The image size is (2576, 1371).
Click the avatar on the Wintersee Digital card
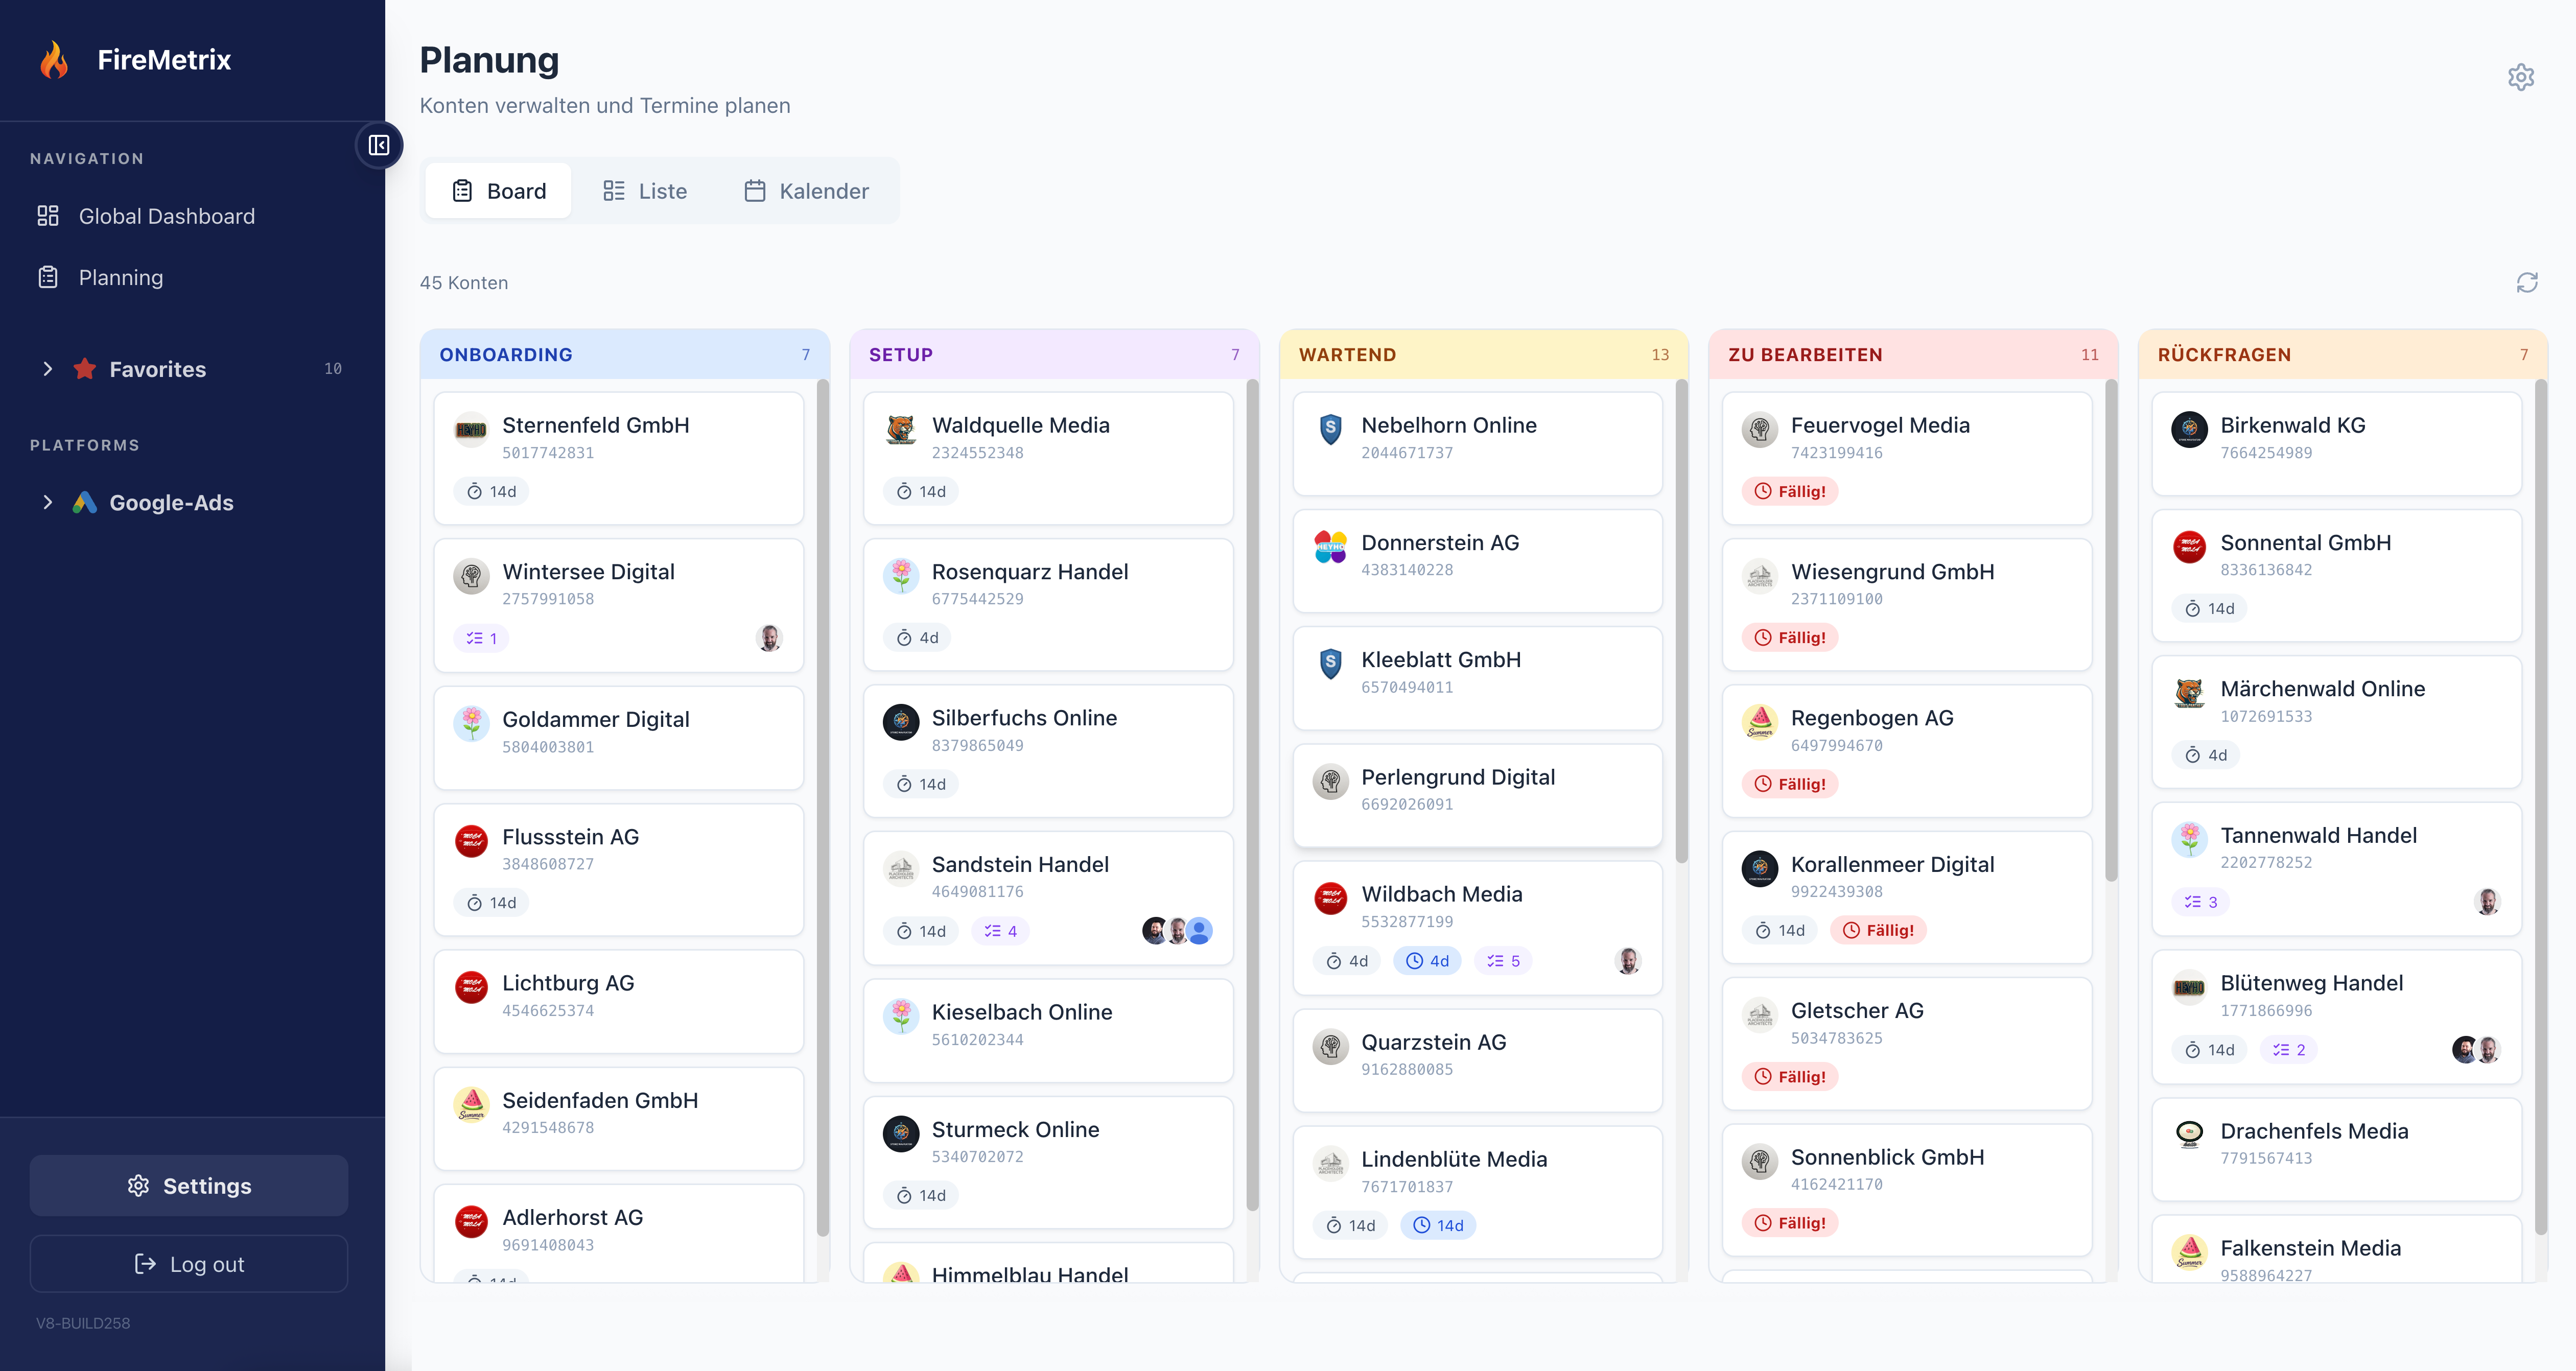coord(770,637)
